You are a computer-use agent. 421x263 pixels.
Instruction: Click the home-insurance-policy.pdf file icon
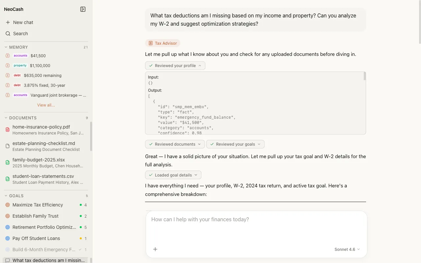pos(8,130)
